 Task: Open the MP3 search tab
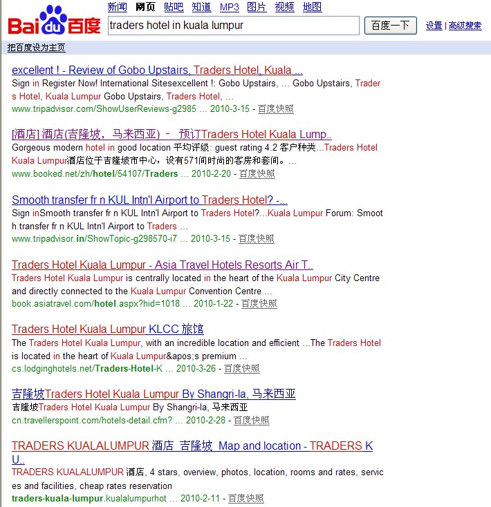point(229,7)
